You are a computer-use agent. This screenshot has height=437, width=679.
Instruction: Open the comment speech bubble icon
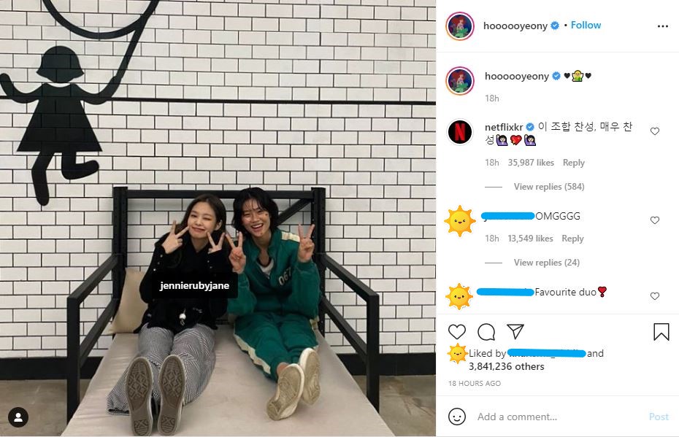coord(486,332)
